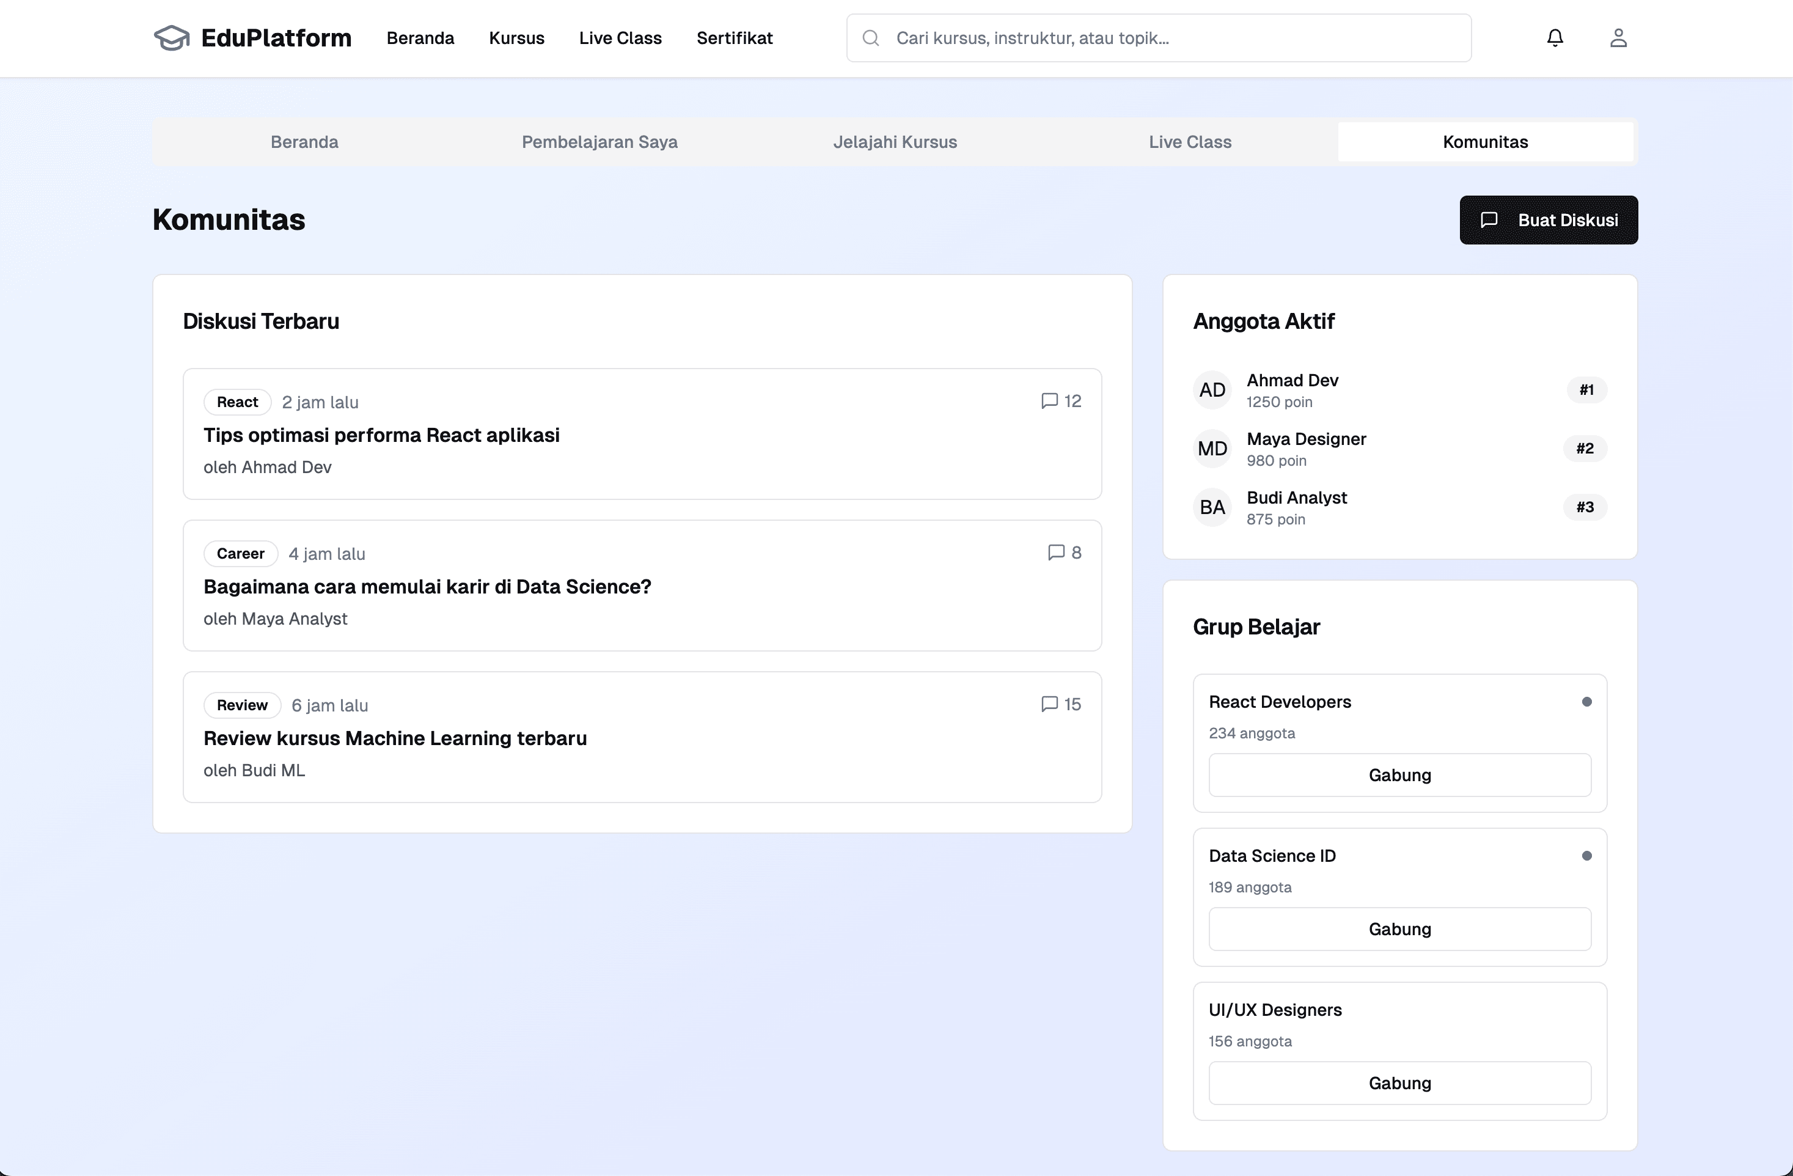Click the '2 jam lalu' timestamp

(320, 402)
